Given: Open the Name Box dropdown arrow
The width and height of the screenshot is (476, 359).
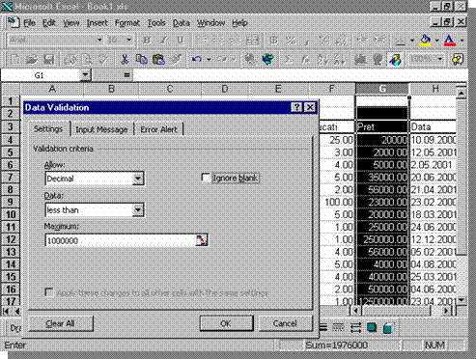Looking at the screenshot, I should coord(85,75).
